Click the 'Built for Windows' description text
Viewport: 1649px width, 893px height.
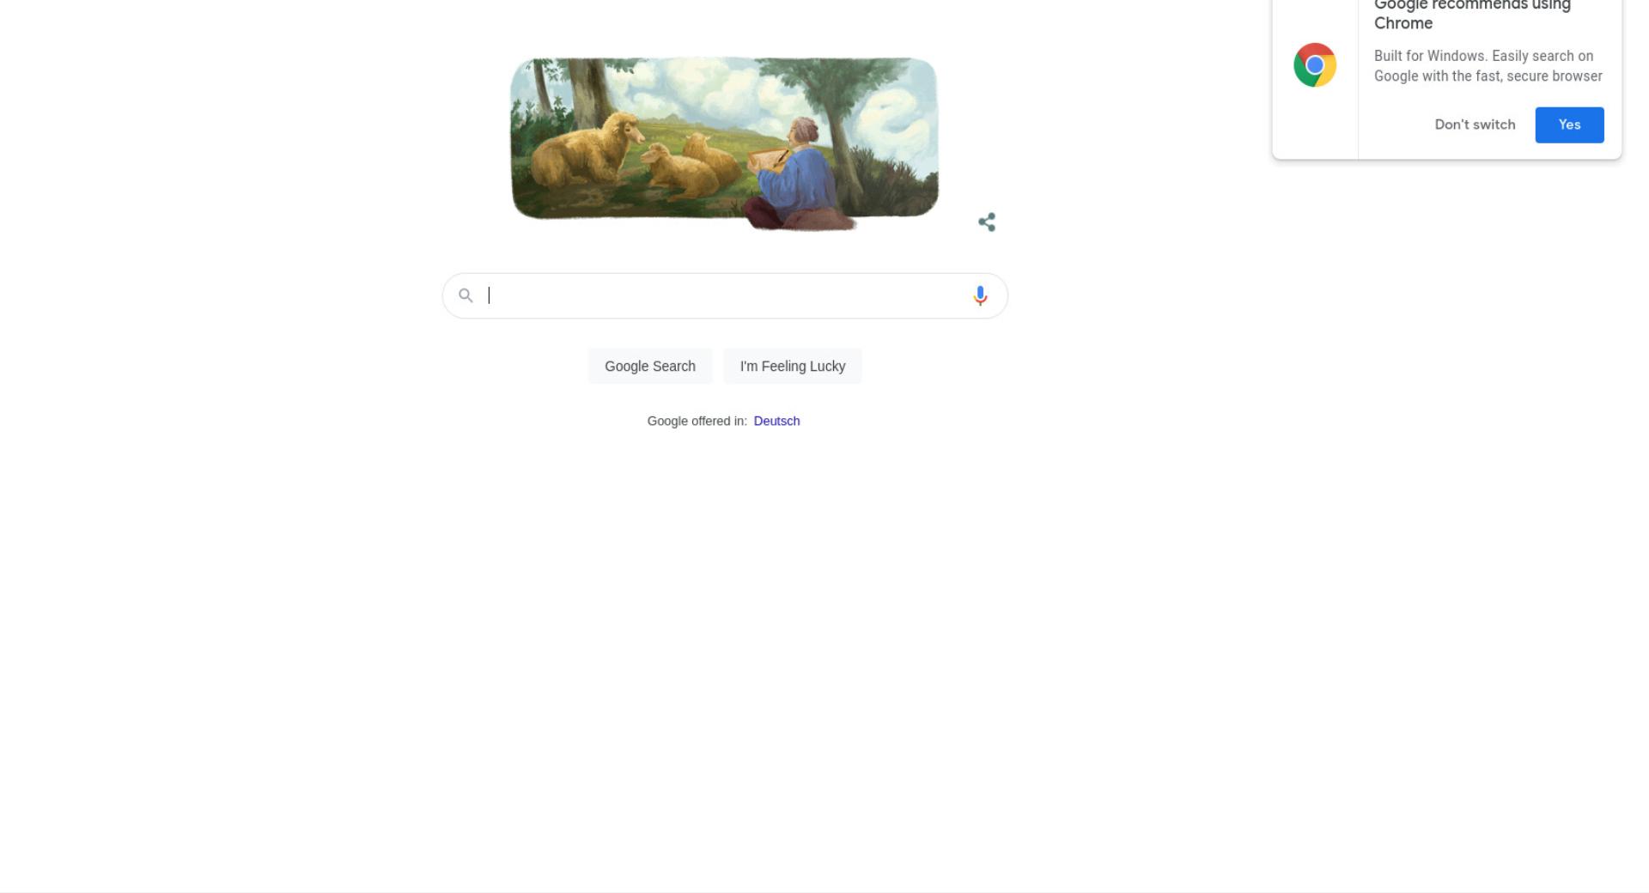[x=1488, y=66]
